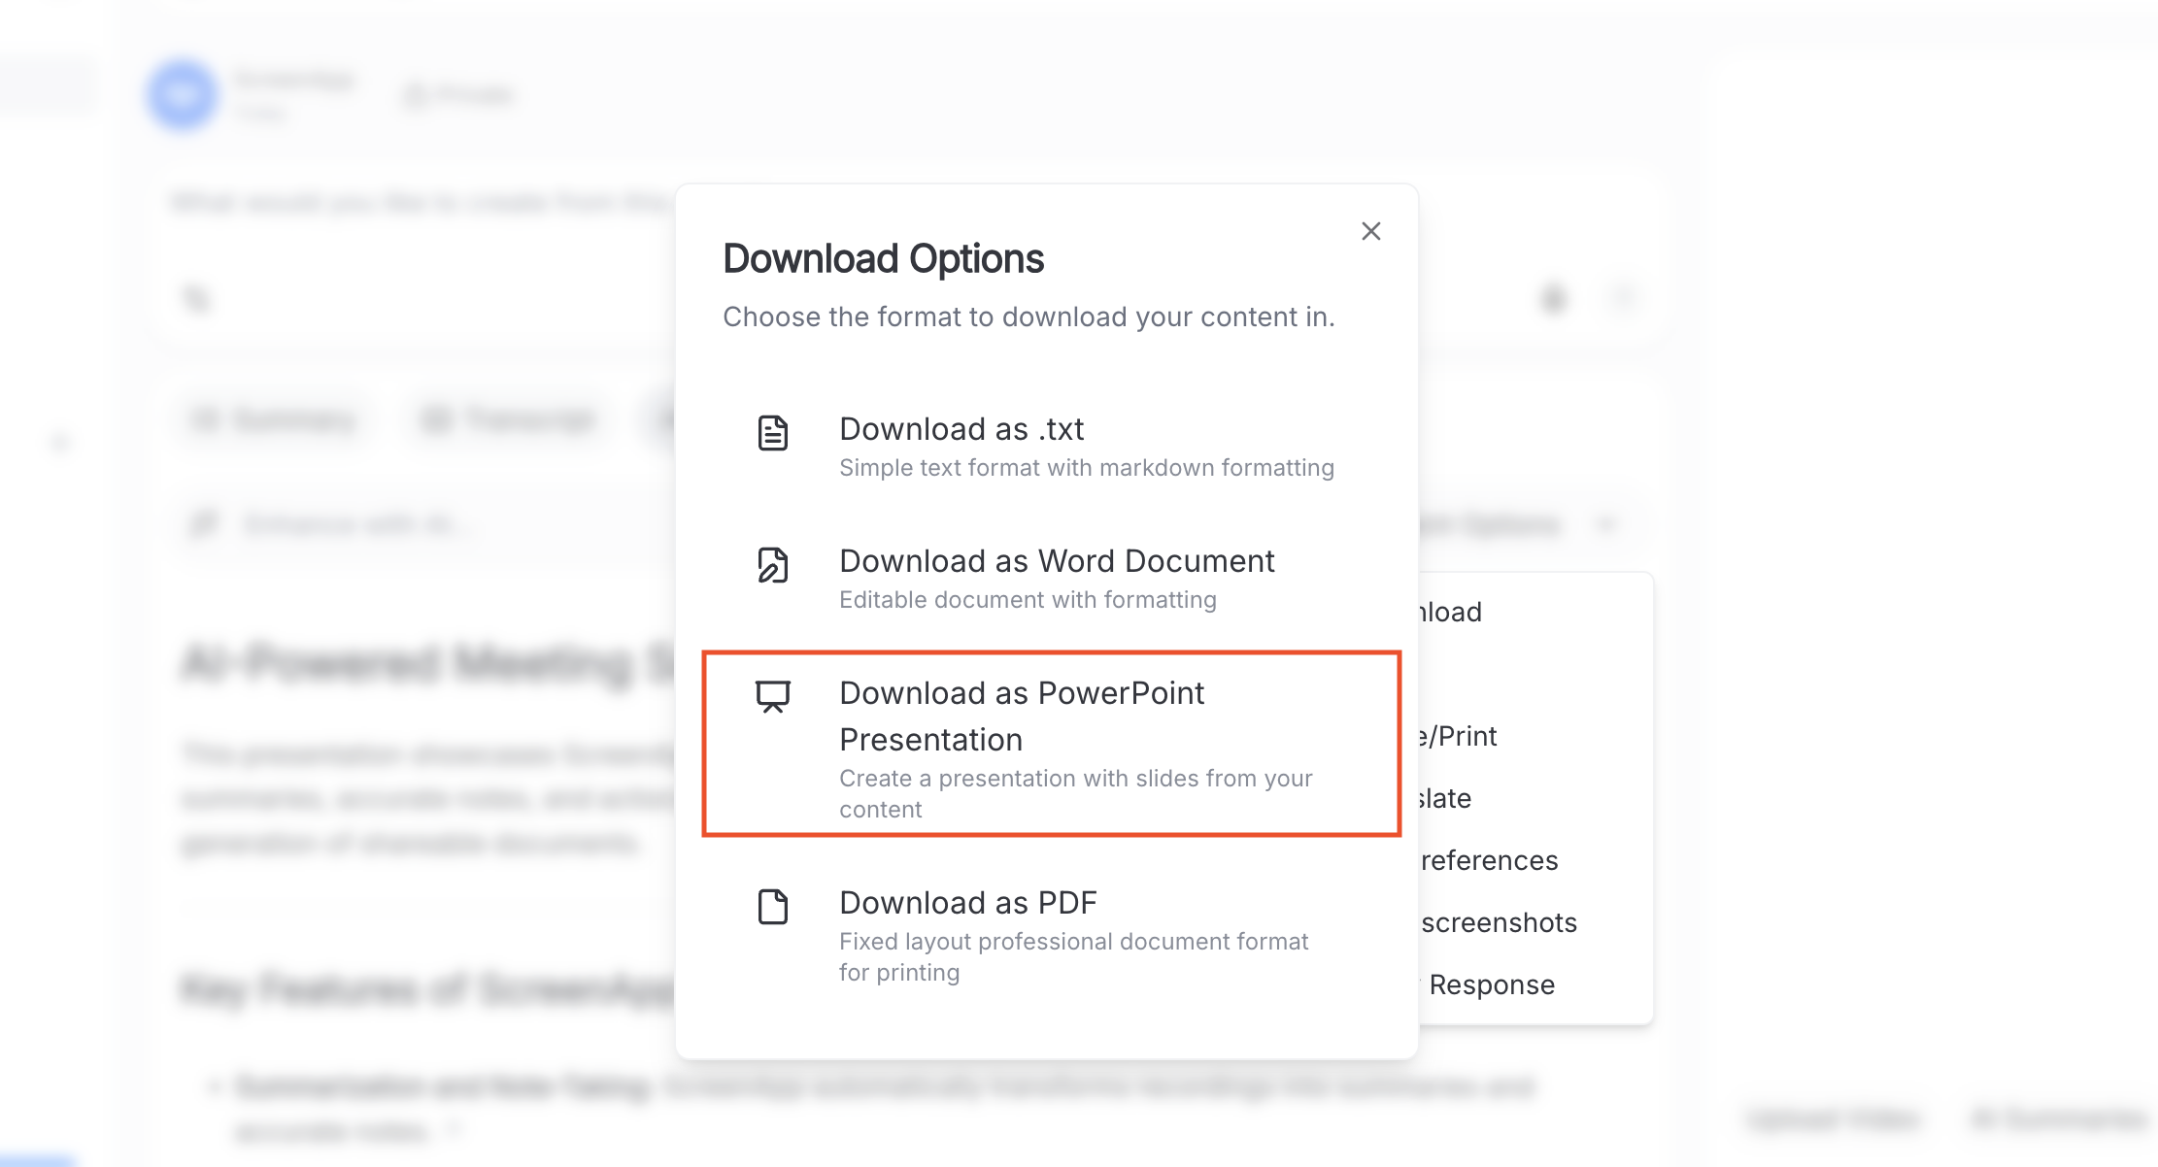Click the blue user avatar at top left
This screenshot has height=1167, width=2158.
182,94
